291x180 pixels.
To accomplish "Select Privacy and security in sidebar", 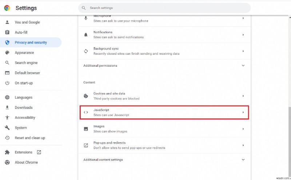I will click(31, 42).
